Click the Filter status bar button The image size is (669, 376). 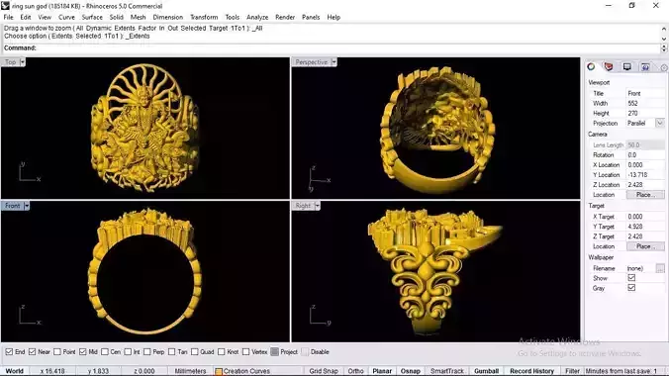[x=572, y=371]
